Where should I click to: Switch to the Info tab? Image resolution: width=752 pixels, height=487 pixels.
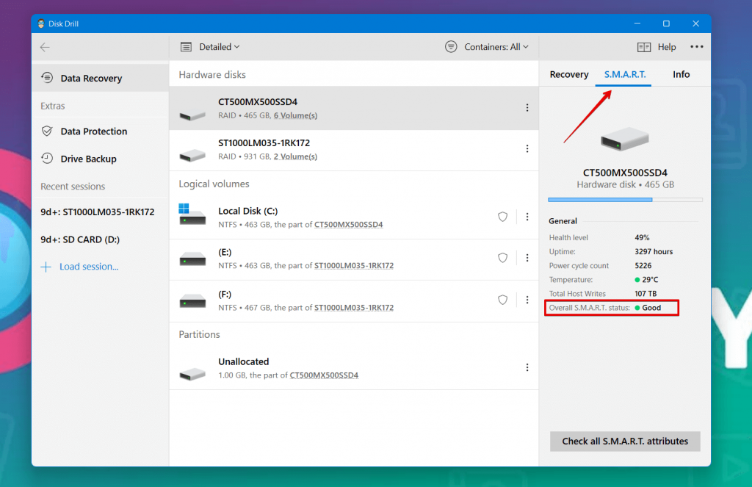tap(681, 74)
